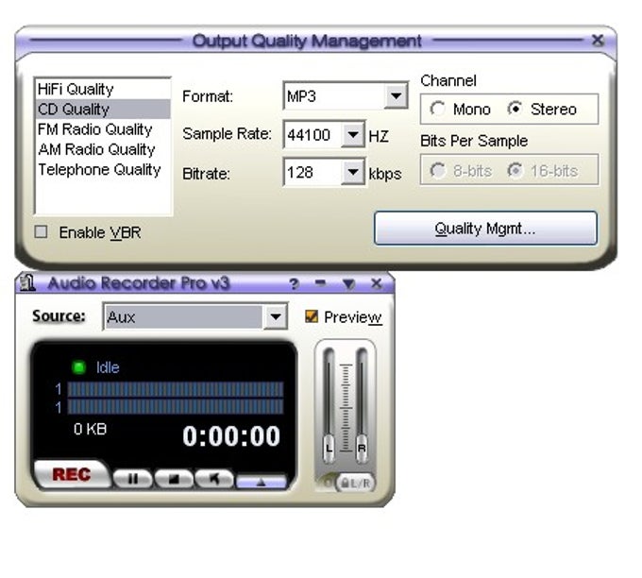Pause the recording
Image resolution: width=642 pixels, height=578 pixels.
click(133, 479)
